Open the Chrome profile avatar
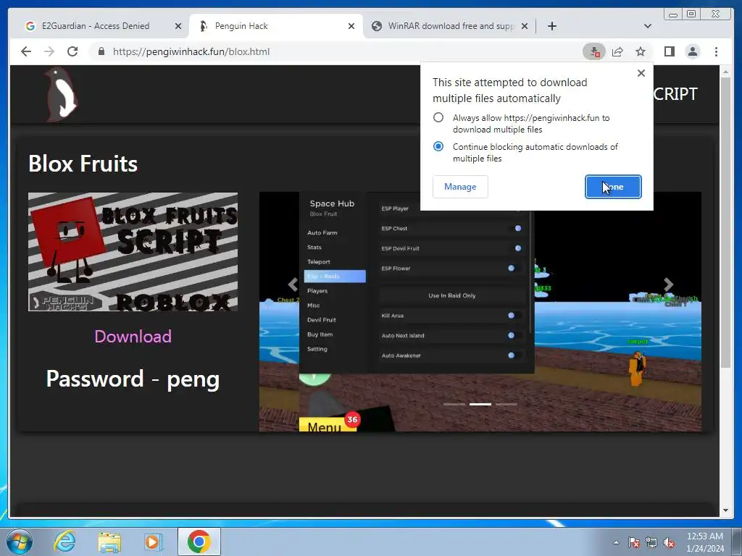 point(693,51)
